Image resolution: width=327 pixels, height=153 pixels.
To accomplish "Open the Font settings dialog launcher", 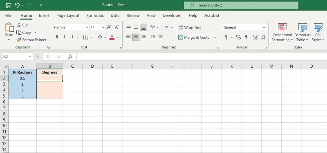I will 120,47.
